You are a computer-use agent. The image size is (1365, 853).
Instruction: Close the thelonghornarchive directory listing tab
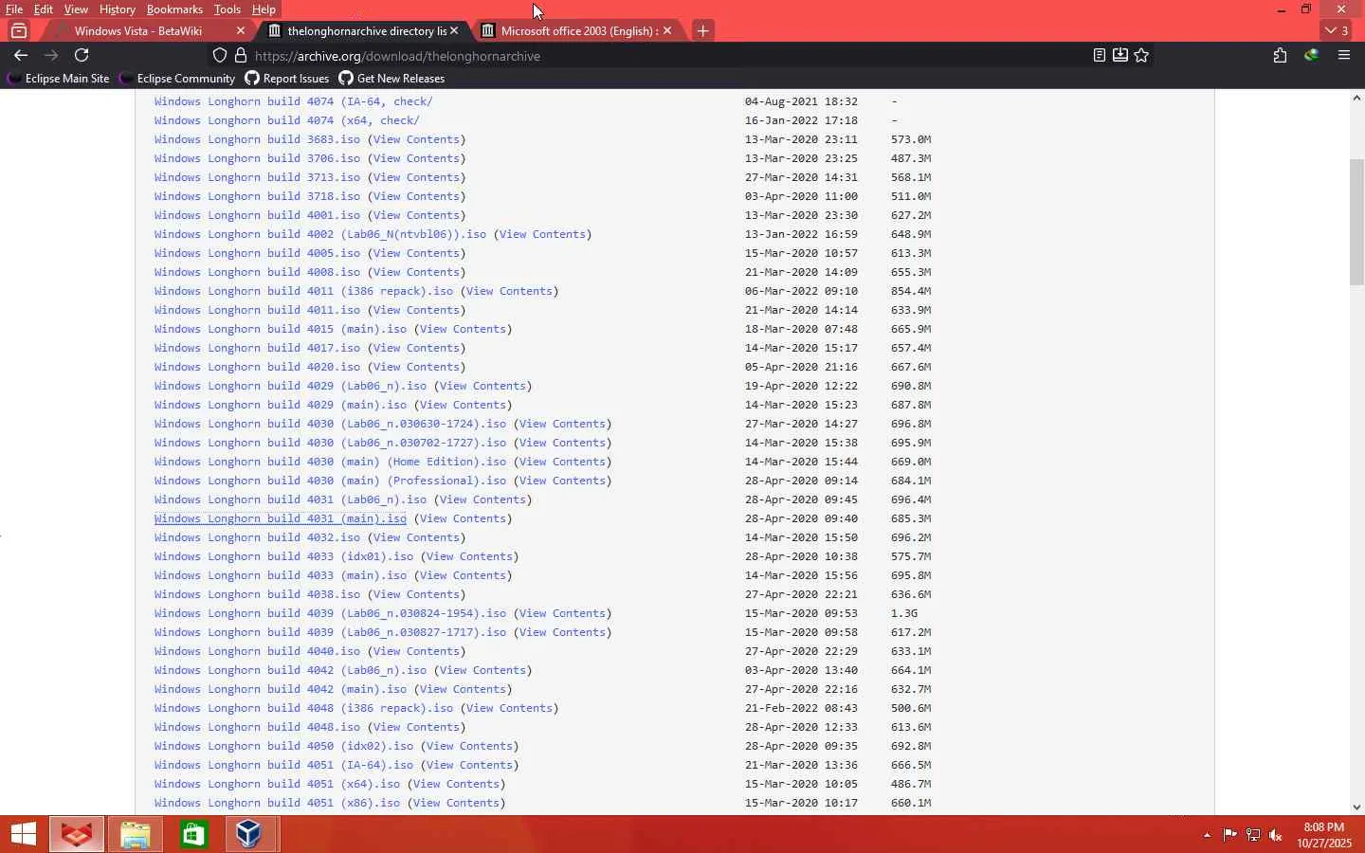pyautogui.click(x=454, y=30)
